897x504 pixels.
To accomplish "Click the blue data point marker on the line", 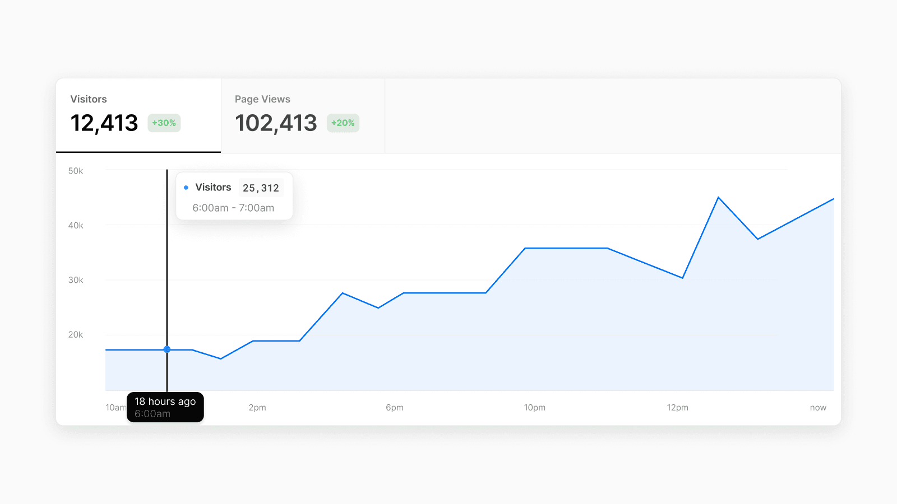I will [x=167, y=349].
